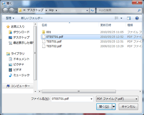Open the 整理 menu
Image resolution: width=144 pixels, height=115 pixels.
click(x=10, y=18)
